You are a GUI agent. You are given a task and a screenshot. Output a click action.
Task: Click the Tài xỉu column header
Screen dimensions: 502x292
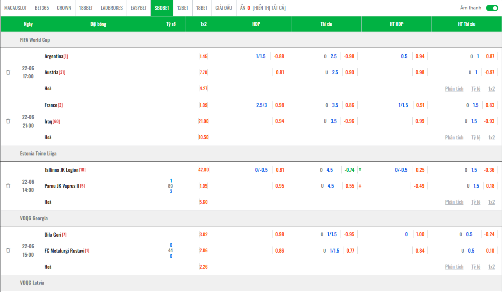(x=326, y=24)
